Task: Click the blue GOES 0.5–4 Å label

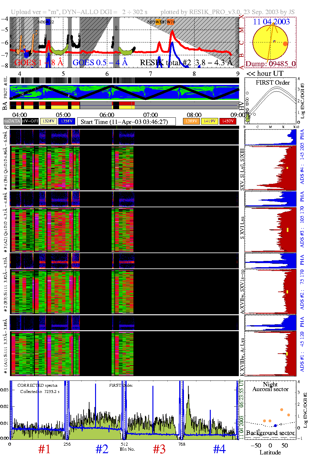Action: click(x=100, y=63)
